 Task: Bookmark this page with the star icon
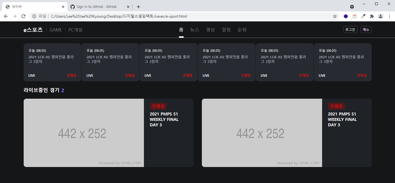pos(335,16)
